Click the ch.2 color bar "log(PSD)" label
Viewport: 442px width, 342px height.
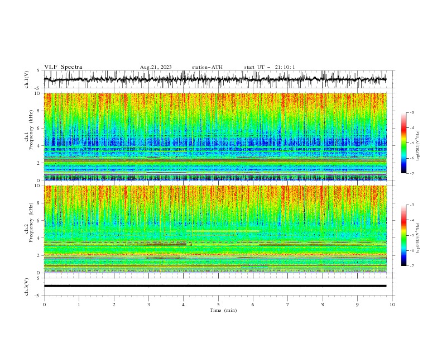coord(418,238)
